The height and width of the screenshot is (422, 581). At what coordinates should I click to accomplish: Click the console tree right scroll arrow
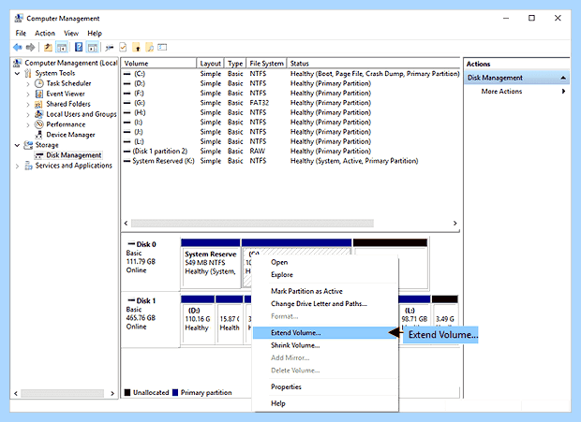[x=112, y=394]
